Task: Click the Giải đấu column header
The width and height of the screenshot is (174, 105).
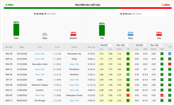Action: 9,47
